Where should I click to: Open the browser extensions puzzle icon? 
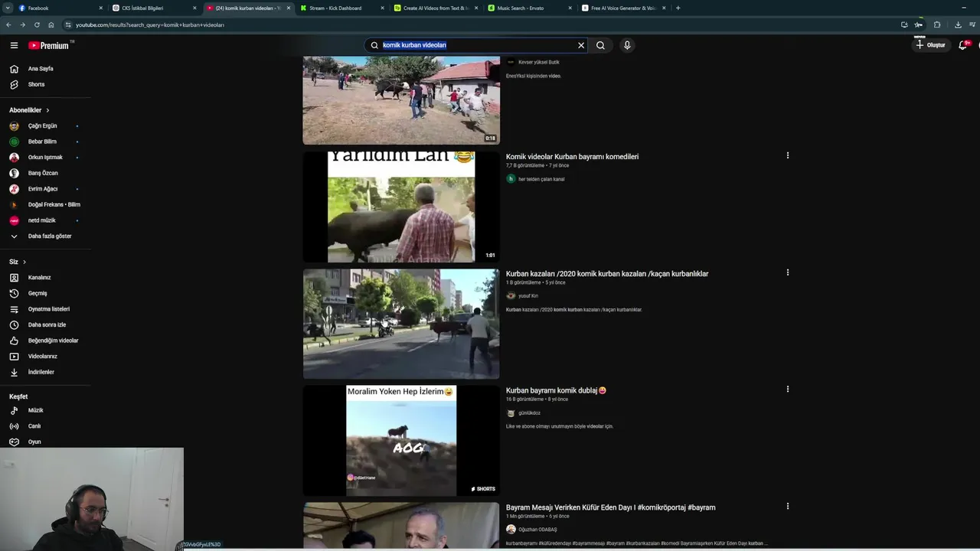[937, 24]
